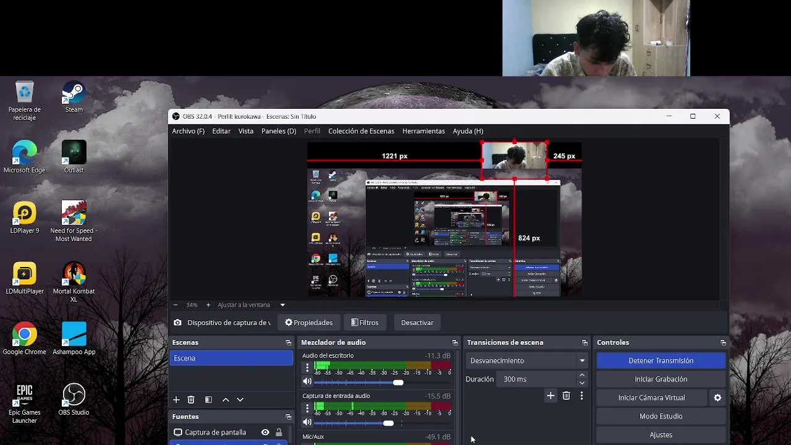Image resolution: width=791 pixels, height=445 pixels.
Task: Open scene filters icon in Escenas
Action: (x=208, y=400)
